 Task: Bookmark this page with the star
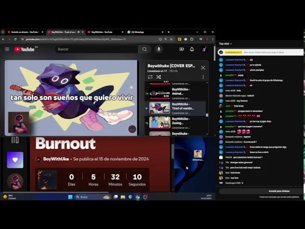171,39
